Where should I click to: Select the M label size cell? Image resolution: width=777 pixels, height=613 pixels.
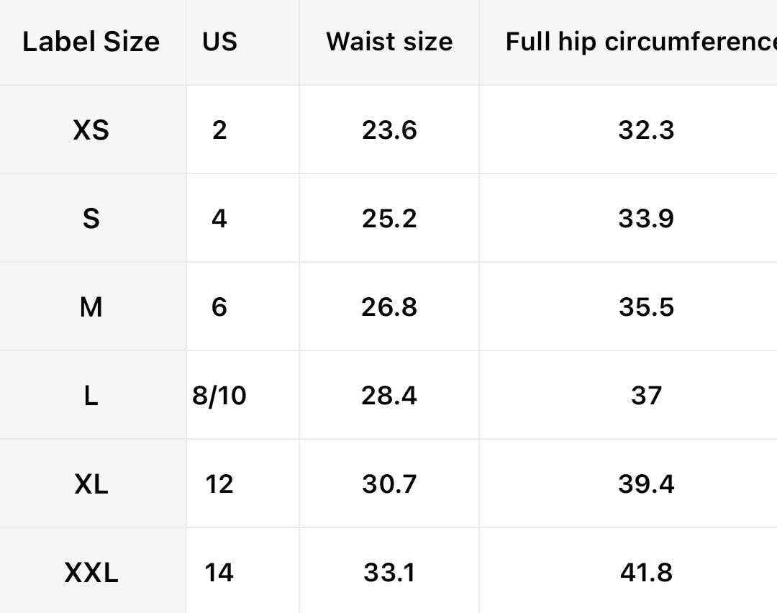[x=91, y=307]
